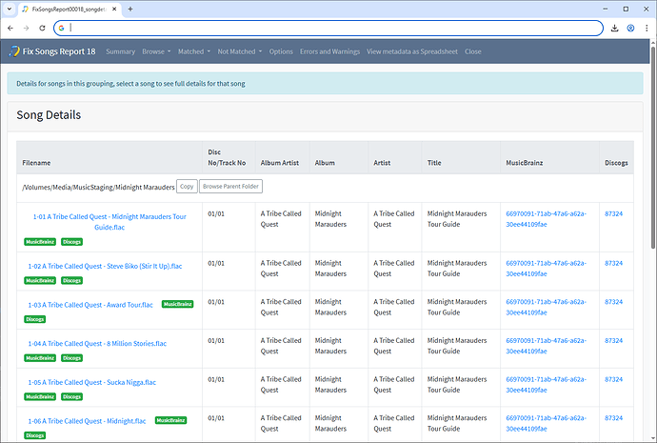Open song 1-04 8 Million Stories.flac
657x443 pixels.
[97, 344]
